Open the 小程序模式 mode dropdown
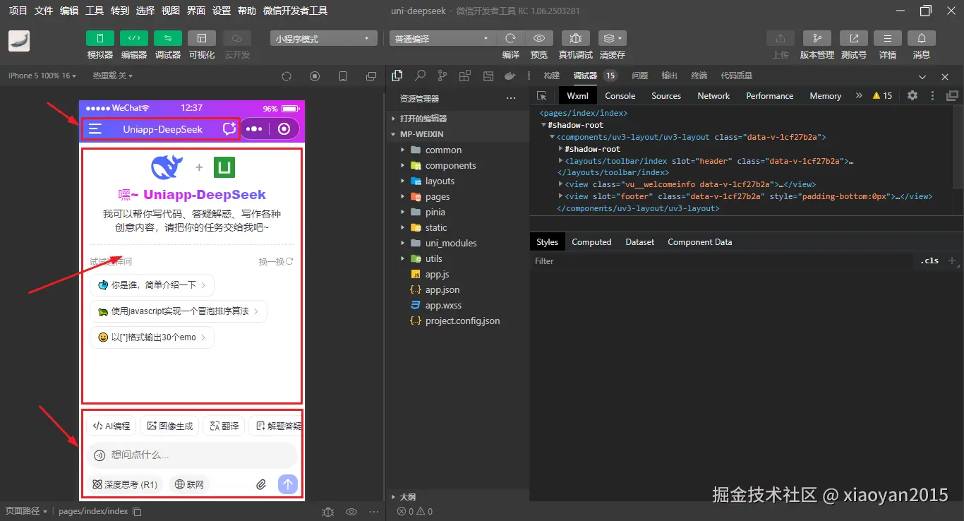The image size is (964, 521). click(323, 39)
